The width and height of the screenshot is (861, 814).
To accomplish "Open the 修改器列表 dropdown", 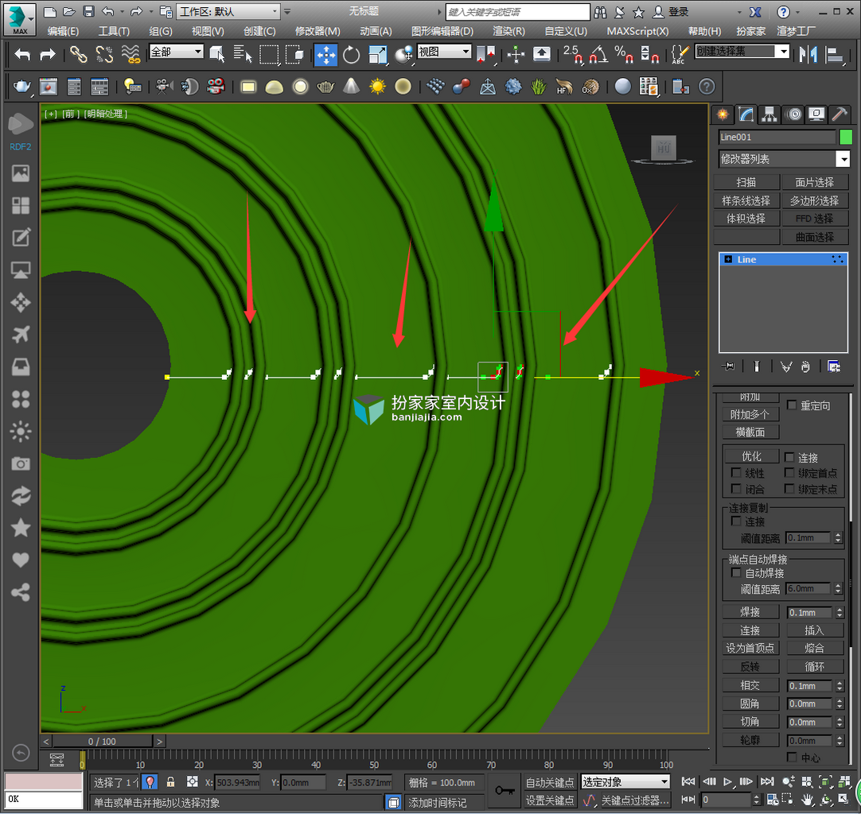I will coord(784,159).
